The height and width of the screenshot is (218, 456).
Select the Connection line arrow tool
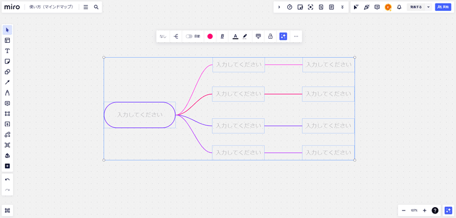tap(7, 82)
